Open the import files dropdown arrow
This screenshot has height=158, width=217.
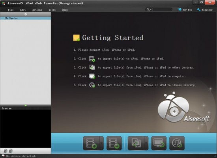click(x=101, y=143)
